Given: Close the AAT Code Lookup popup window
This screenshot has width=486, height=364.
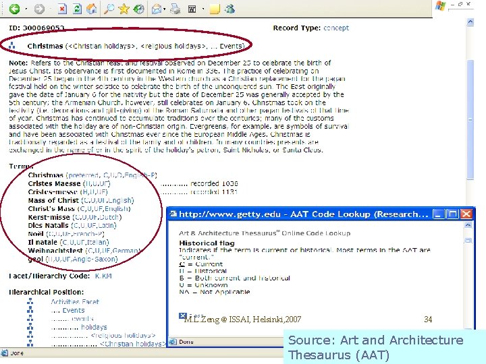Looking at the screenshot, I should click(x=466, y=214).
